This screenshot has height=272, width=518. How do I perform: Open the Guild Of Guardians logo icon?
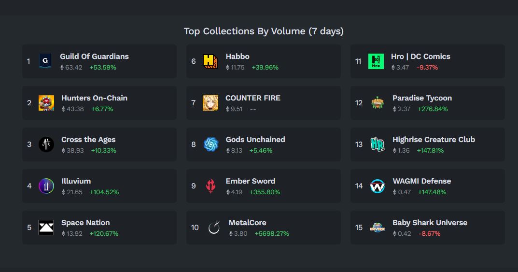45,61
